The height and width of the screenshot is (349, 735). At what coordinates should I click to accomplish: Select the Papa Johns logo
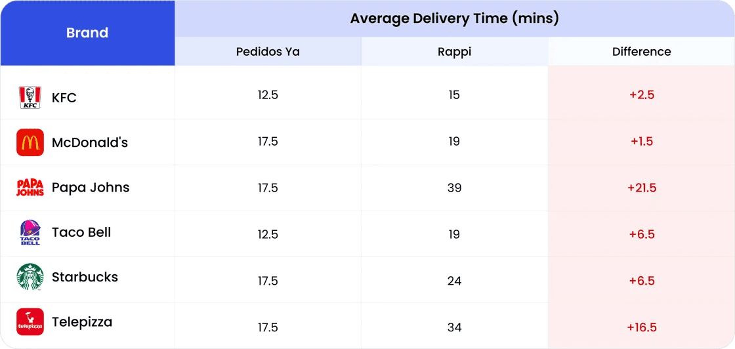(30, 188)
